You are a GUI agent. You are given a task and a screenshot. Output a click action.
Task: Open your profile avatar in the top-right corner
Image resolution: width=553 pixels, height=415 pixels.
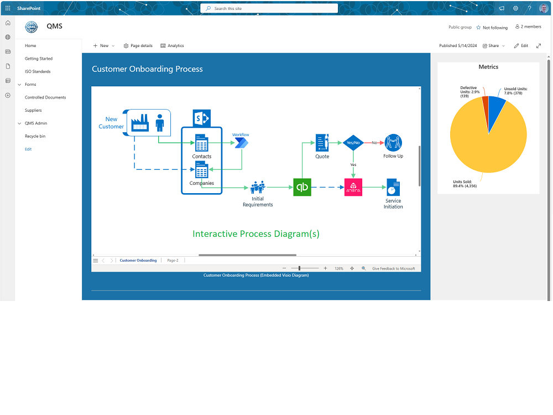543,8
